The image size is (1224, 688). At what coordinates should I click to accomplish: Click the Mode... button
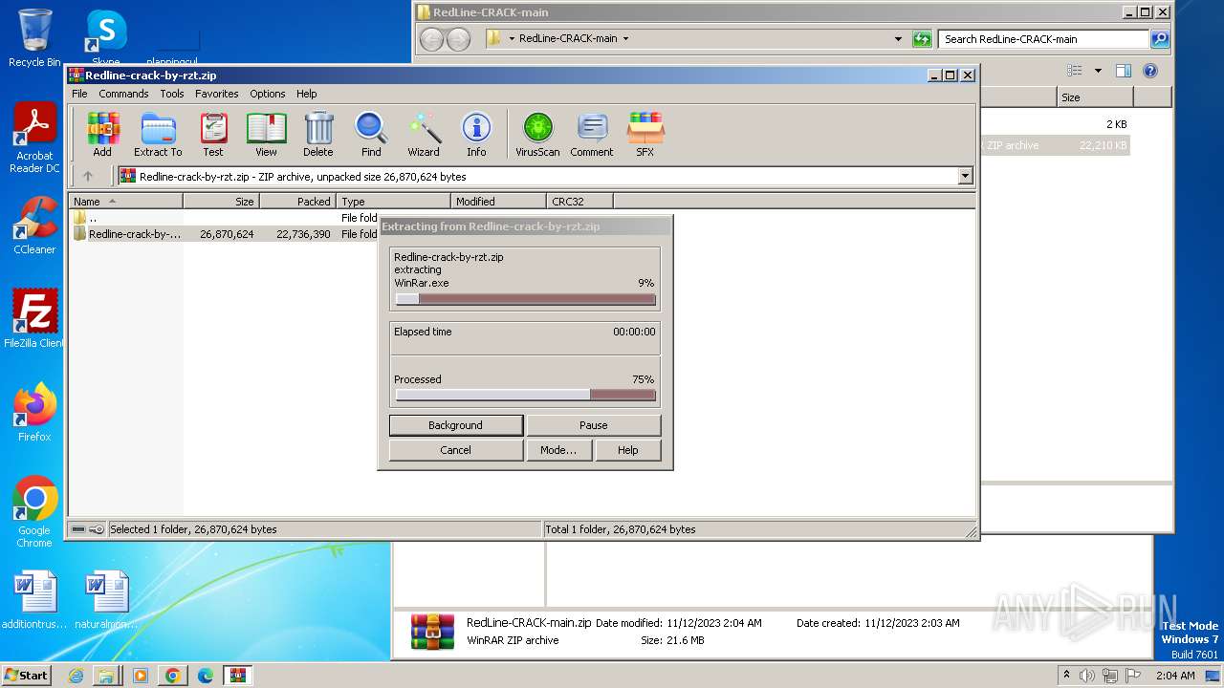click(558, 450)
